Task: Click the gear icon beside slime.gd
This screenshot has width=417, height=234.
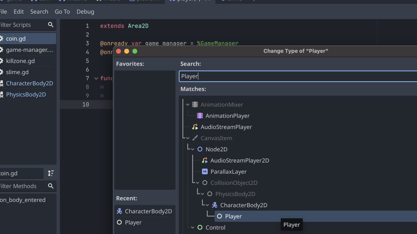Action: [1, 72]
